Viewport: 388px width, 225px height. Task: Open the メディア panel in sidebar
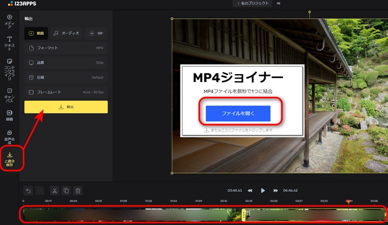9,20
